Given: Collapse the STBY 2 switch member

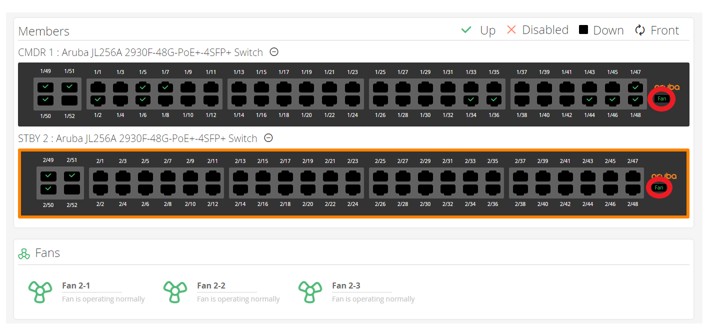Looking at the screenshot, I should click(x=268, y=138).
